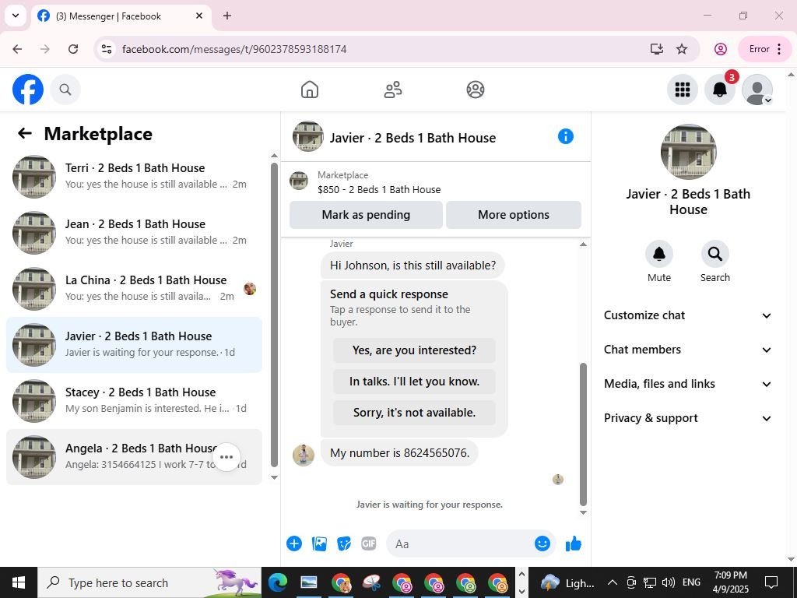Open the account profile avatar menu
The height and width of the screenshot is (598, 797).
(x=757, y=90)
